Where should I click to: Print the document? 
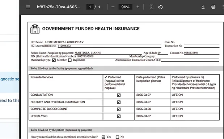[213, 7]
